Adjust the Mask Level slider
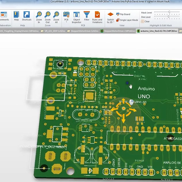182x182 pixels. click(169, 13)
